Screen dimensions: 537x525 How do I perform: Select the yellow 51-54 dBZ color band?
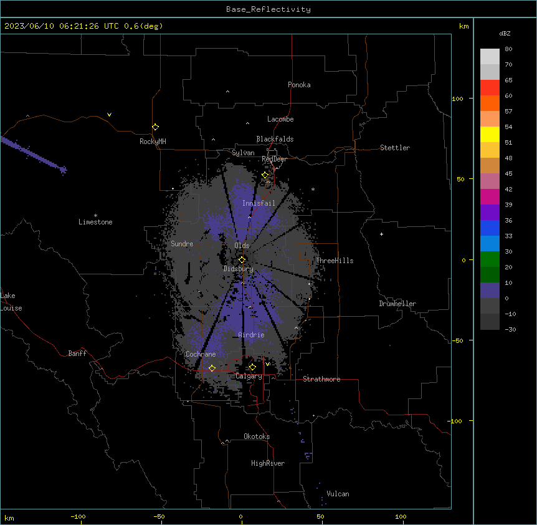coord(490,134)
